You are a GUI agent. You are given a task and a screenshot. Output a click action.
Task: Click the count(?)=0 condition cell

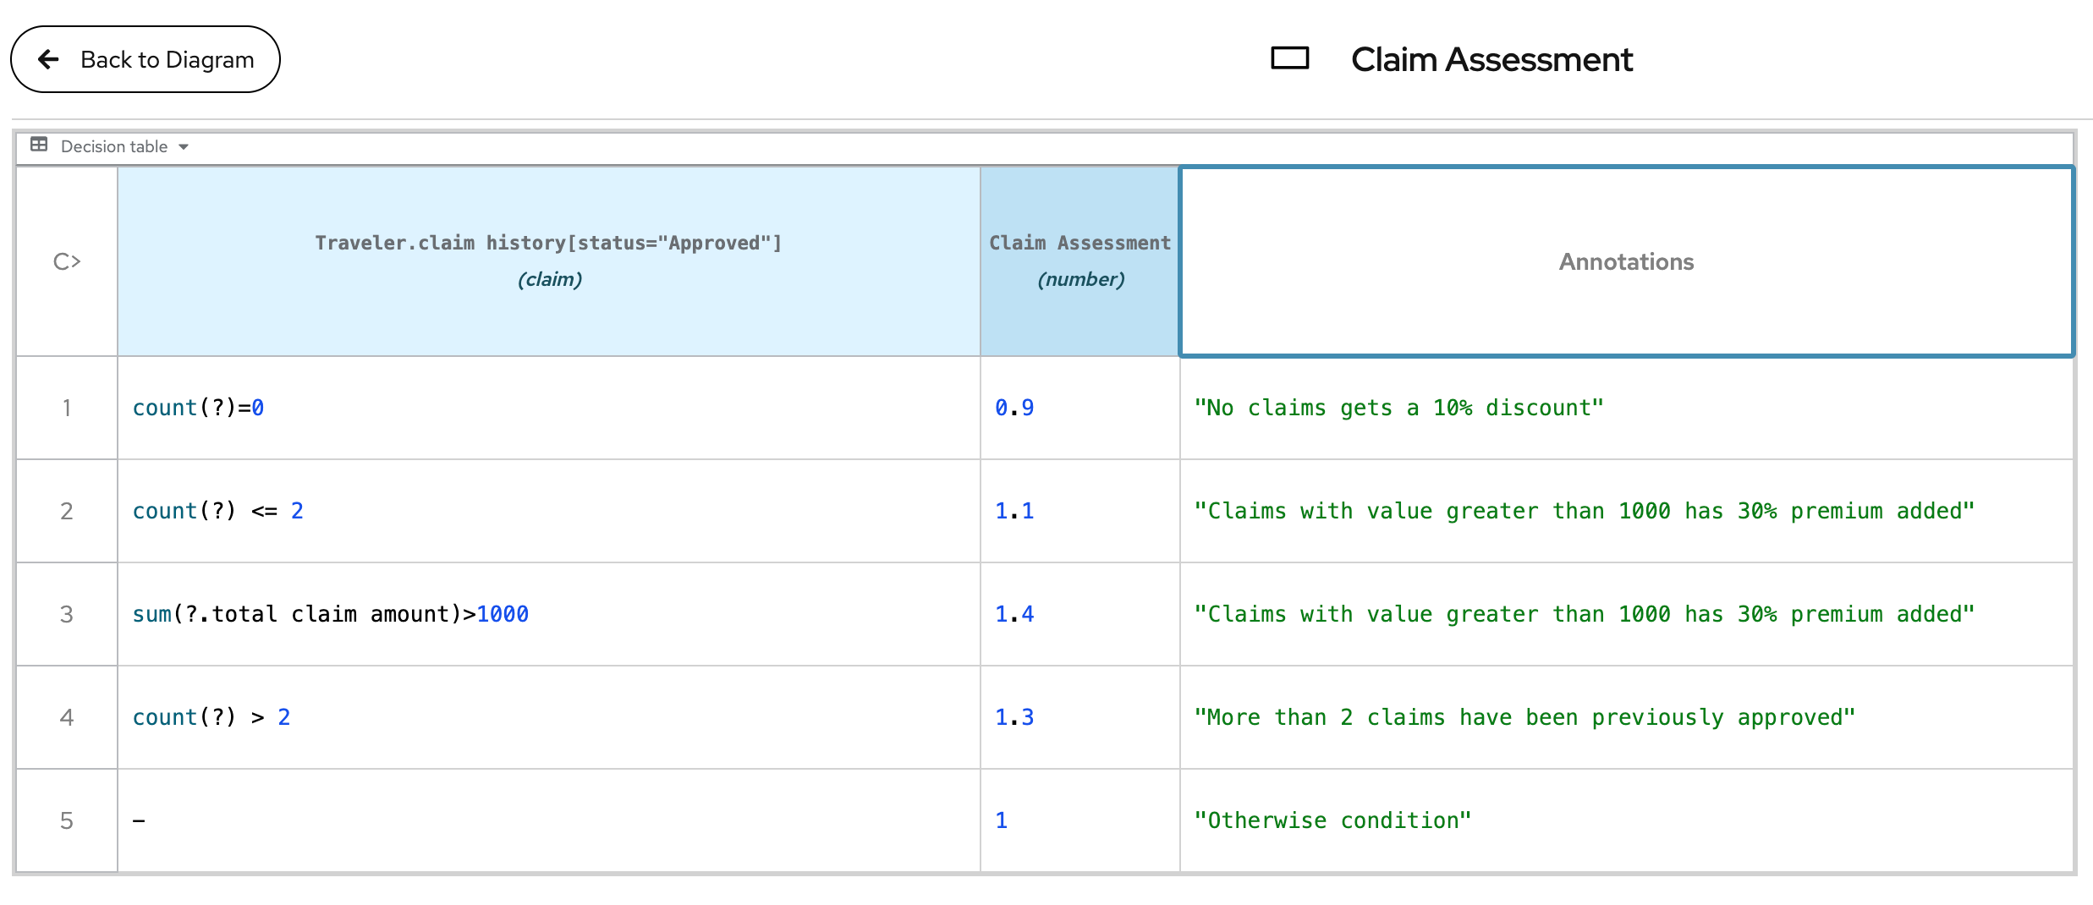tap(549, 408)
